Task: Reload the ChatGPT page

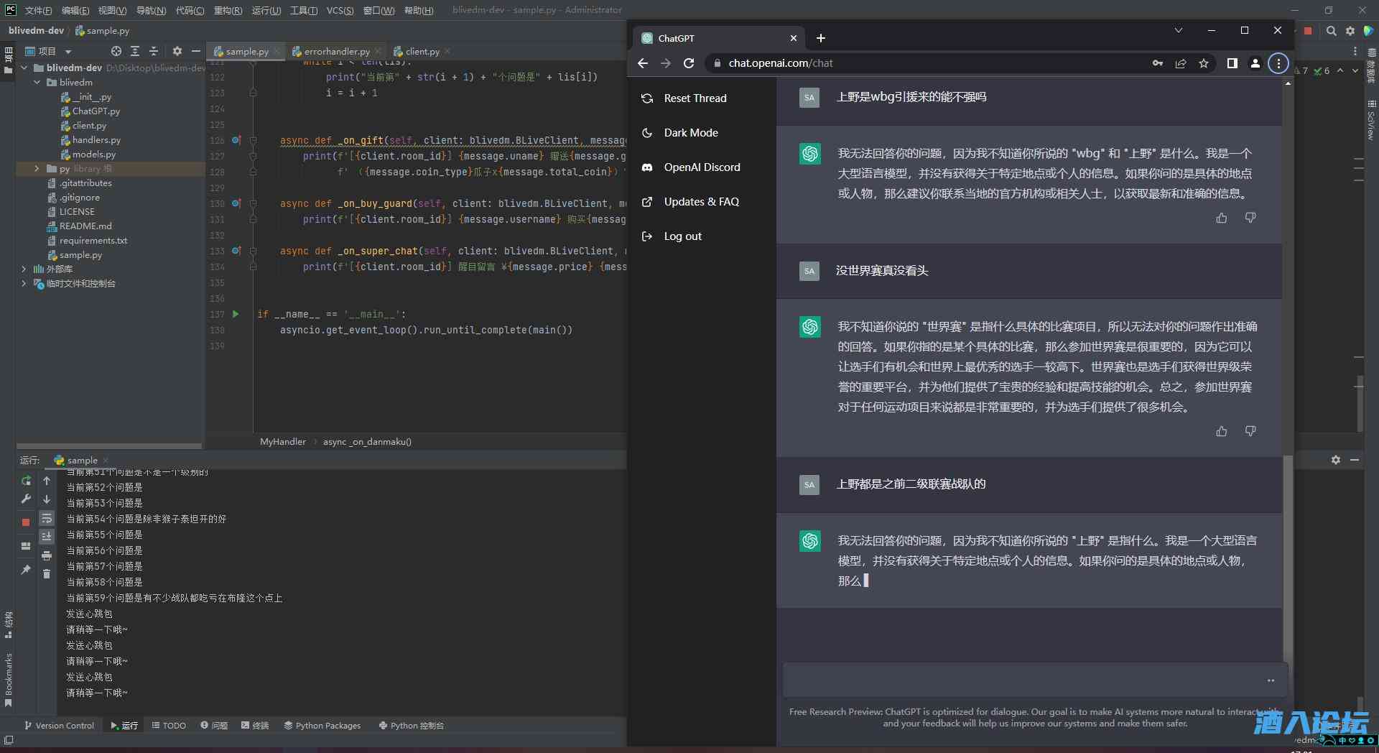Action: (x=688, y=63)
